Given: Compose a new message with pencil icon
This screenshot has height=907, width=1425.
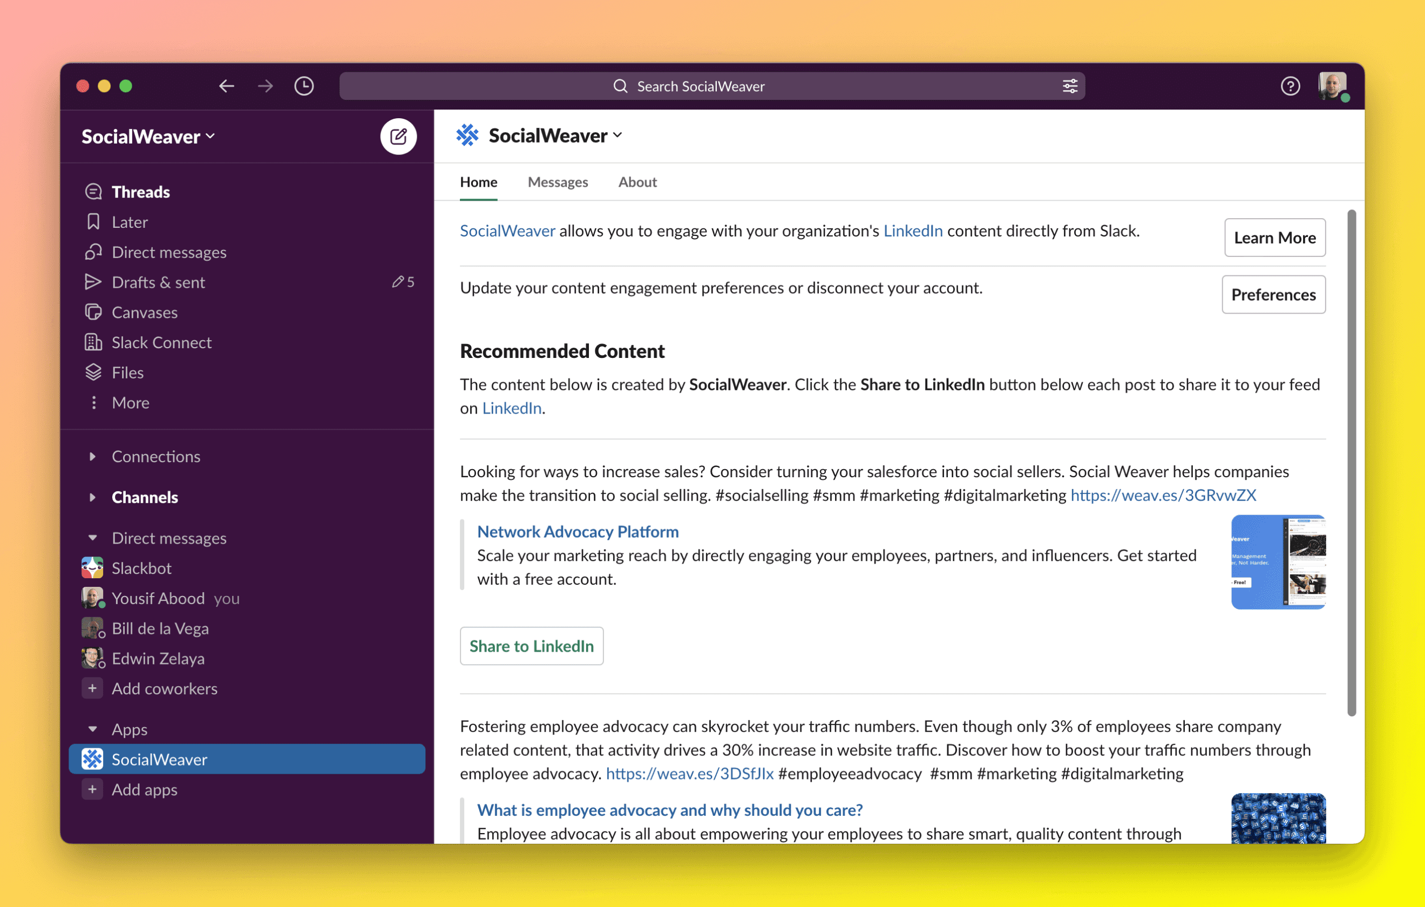Looking at the screenshot, I should (398, 137).
